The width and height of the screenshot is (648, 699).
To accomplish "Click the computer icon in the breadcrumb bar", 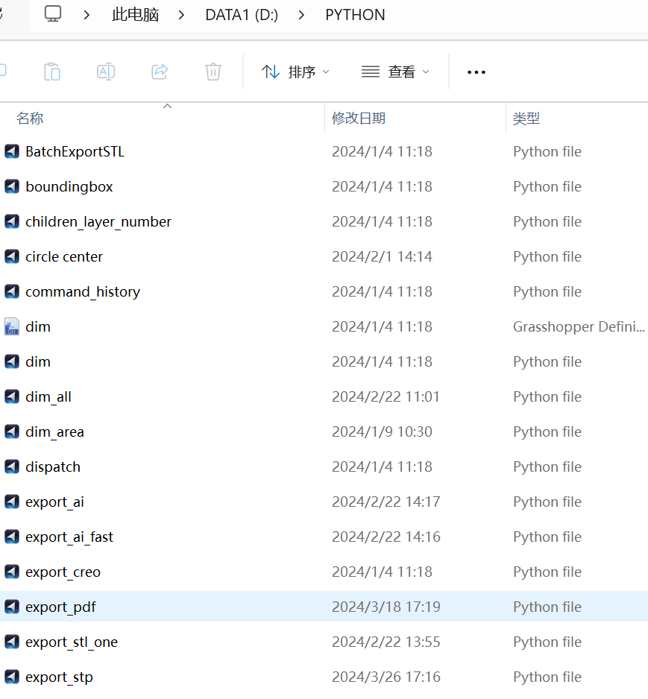I will [x=52, y=14].
